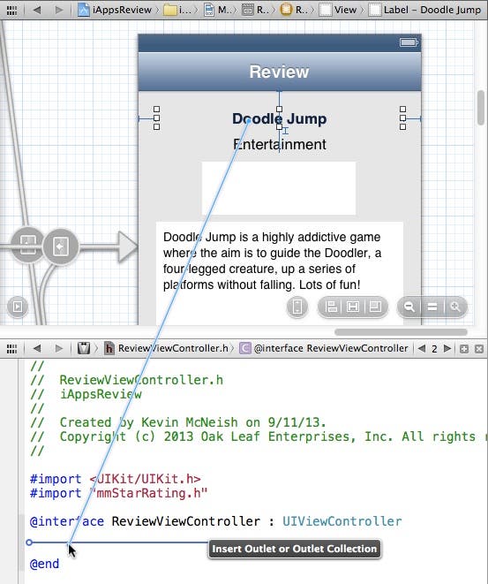Select the Doodle Jump label

click(280, 118)
